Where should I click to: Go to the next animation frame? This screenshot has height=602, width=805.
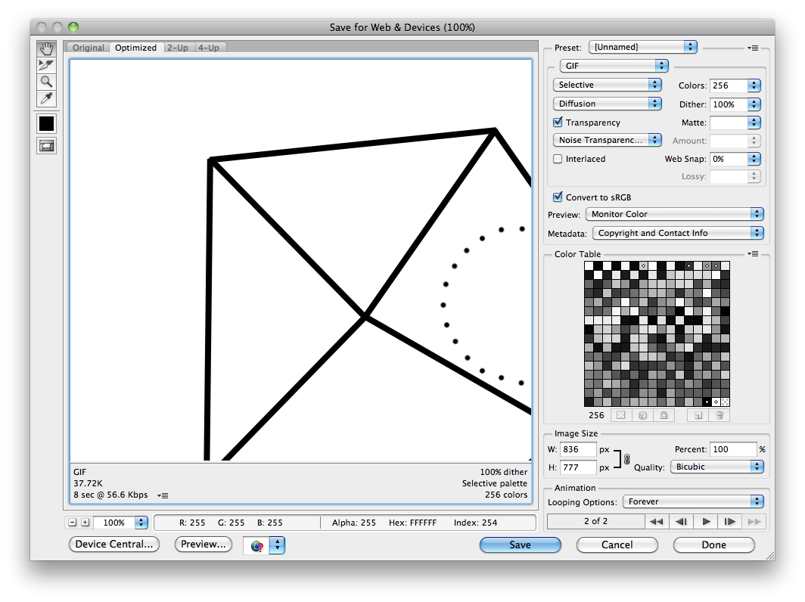point(729,521)
